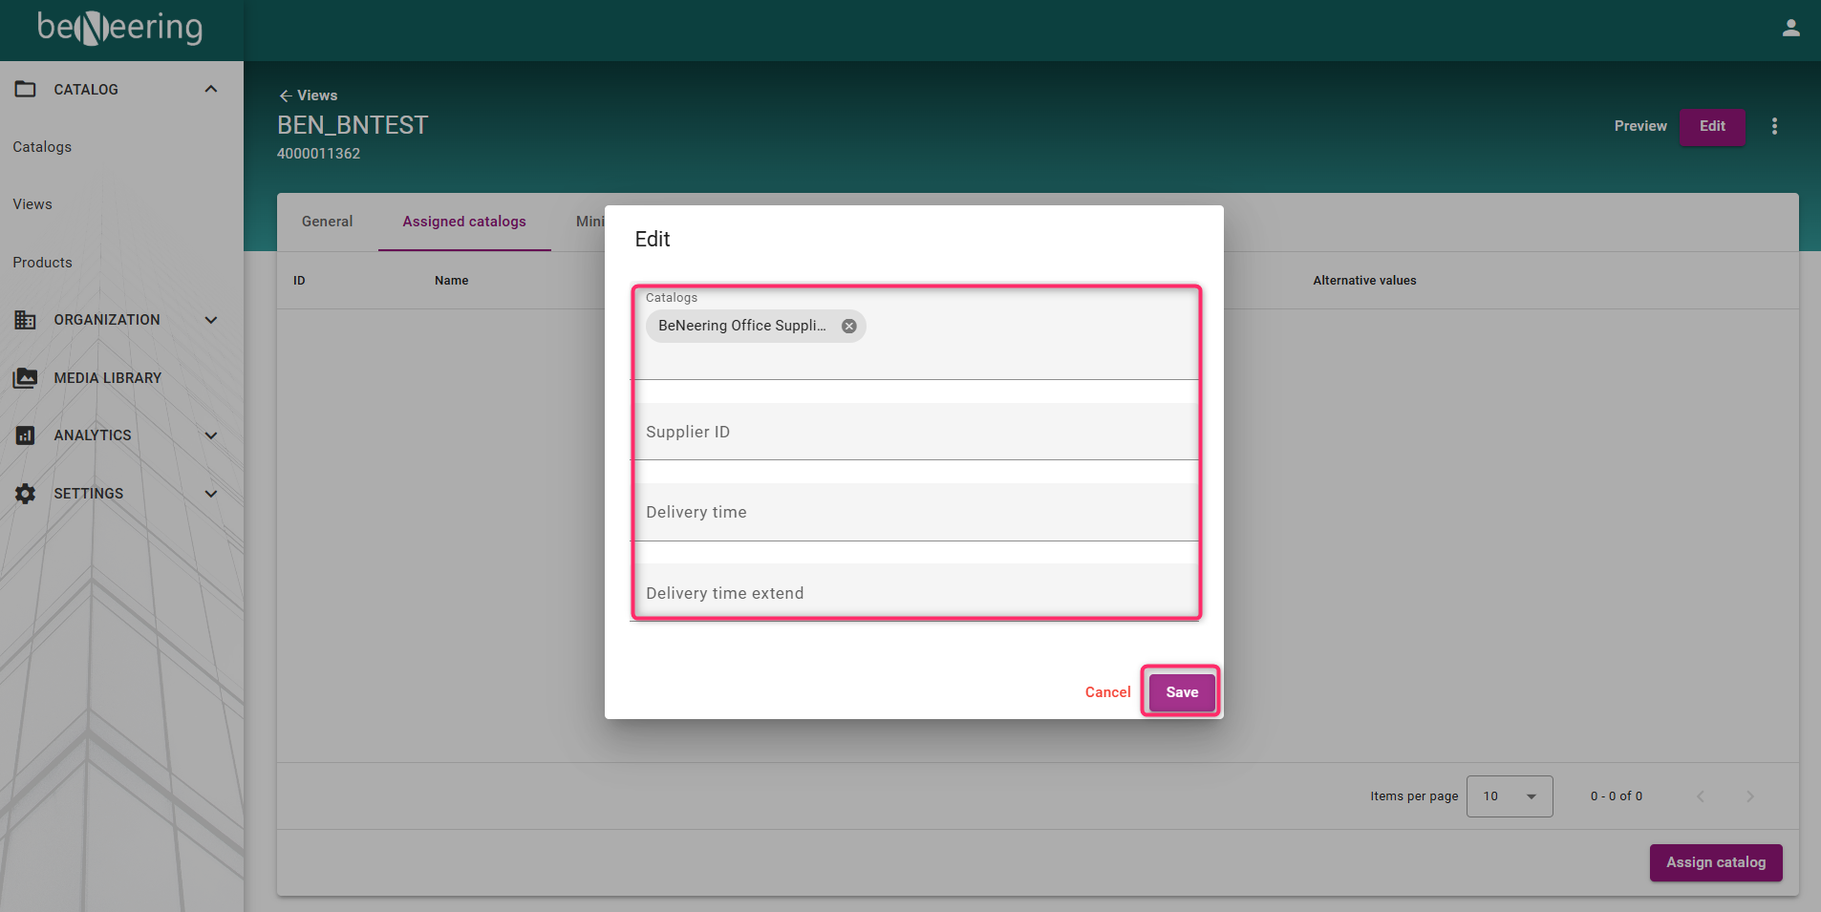Viewport: 1821px width, 912px height.
Task: Select the Assigned catalogs tab
Action: [464, 222]
